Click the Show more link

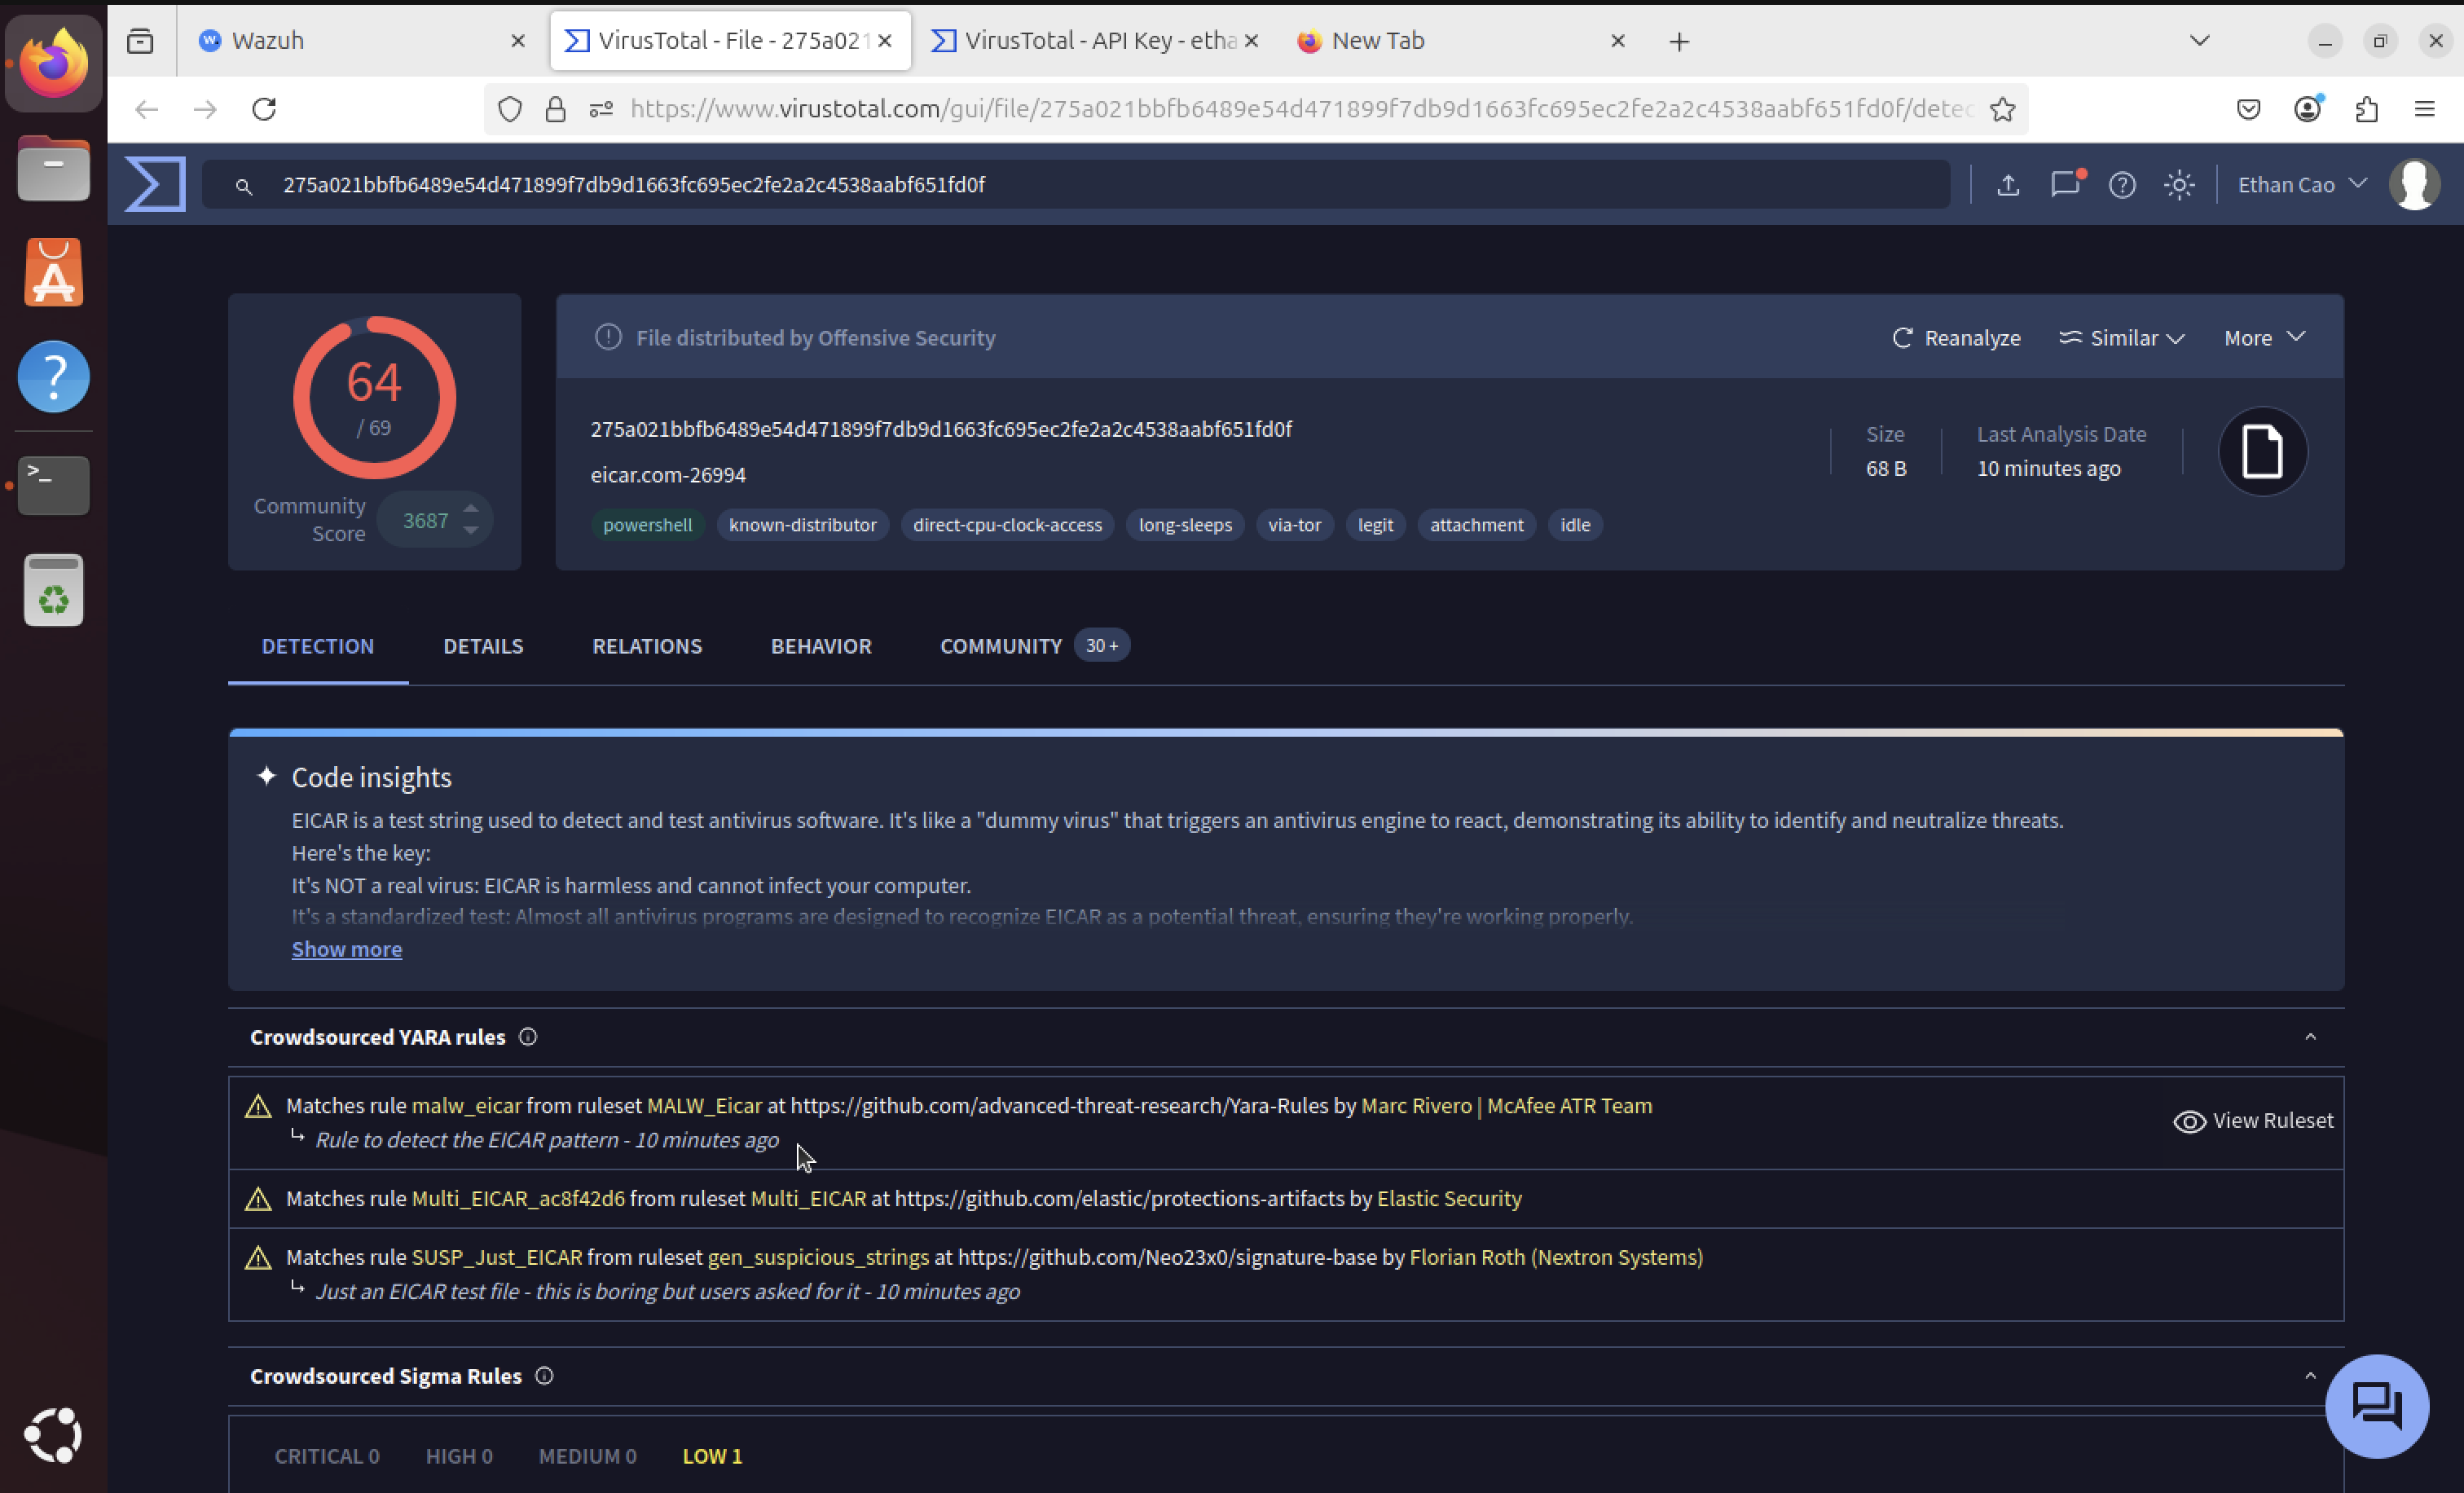(x=346, y=949)
